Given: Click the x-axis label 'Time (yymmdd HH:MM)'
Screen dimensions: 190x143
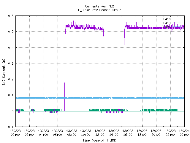Looking at the screenshot, I should pos(99,140).
